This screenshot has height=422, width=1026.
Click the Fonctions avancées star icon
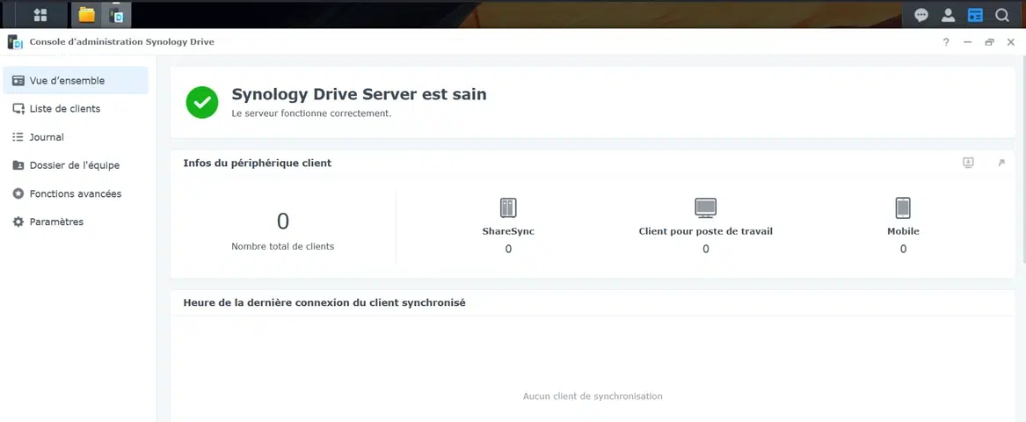click(x=18, y=193)
